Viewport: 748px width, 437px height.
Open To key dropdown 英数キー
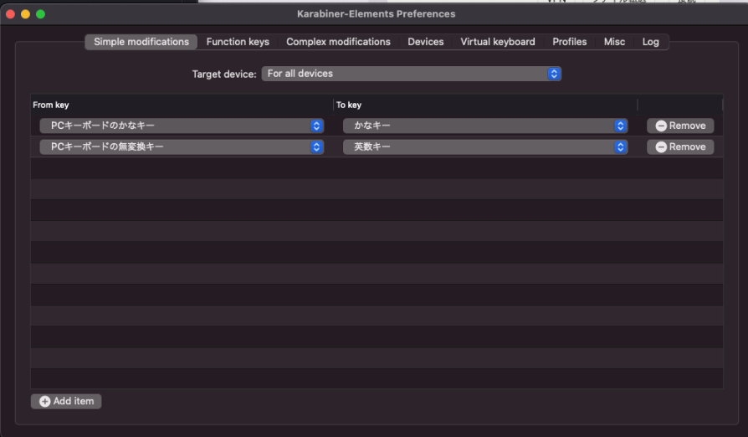click(485, 147)
